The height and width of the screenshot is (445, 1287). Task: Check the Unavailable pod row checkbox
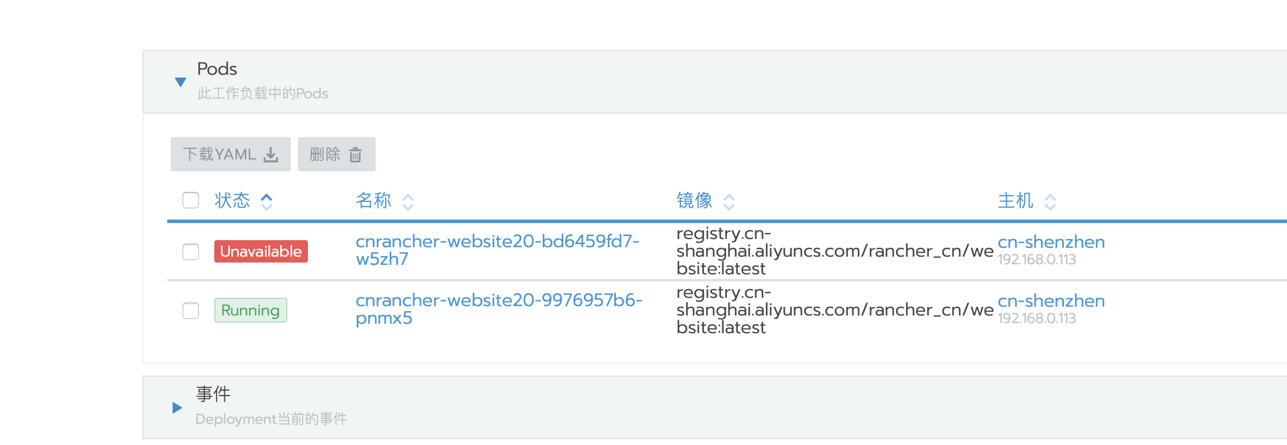[x=191, y=251]
